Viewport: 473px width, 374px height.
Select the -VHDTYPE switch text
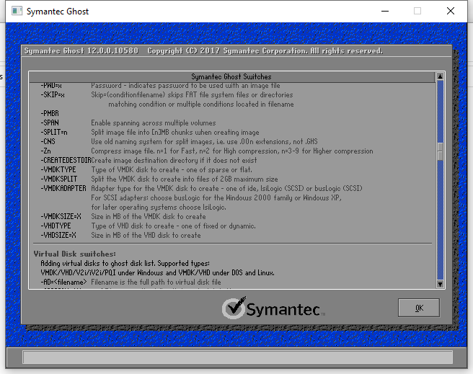(x=56, y=226)
